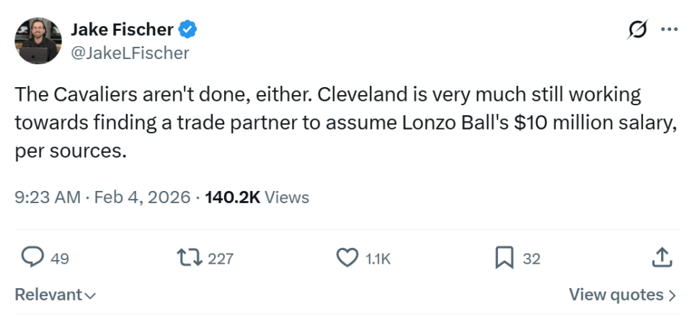Click the Grok icon beside the tweet header
Screen dimensions: 692x317
637,30
